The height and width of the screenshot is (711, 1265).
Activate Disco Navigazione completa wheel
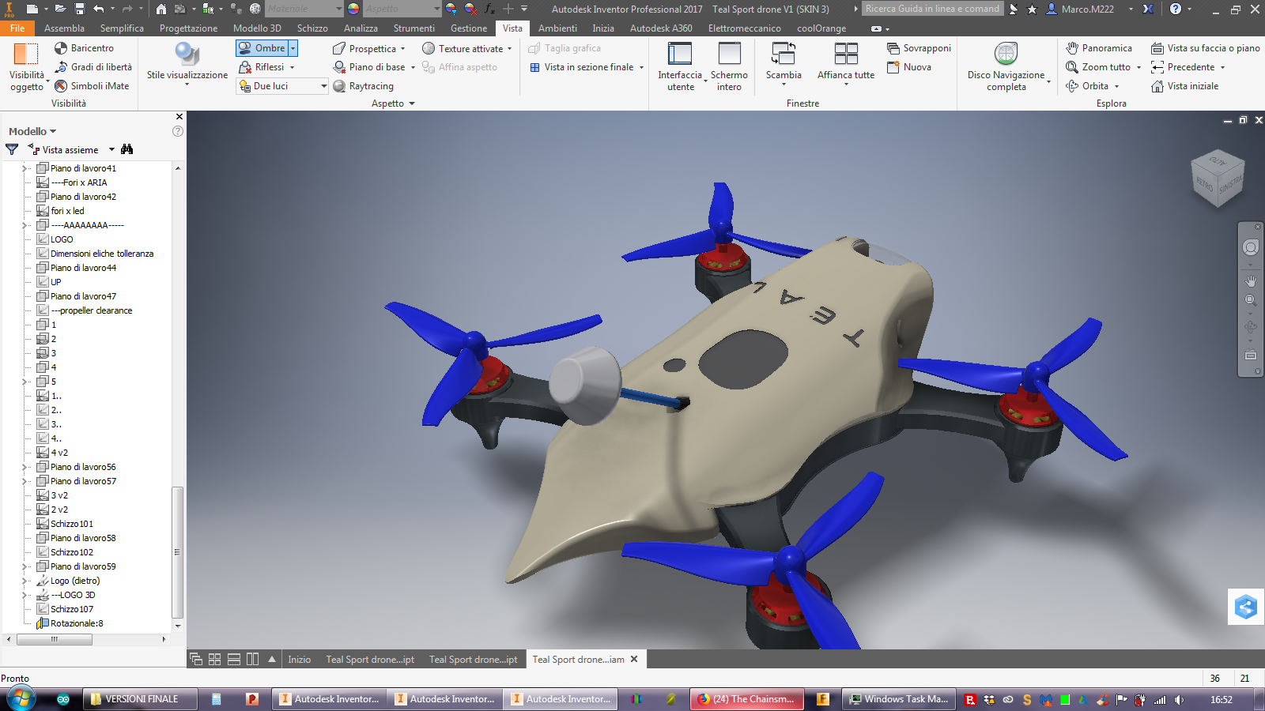[1006, 66]
